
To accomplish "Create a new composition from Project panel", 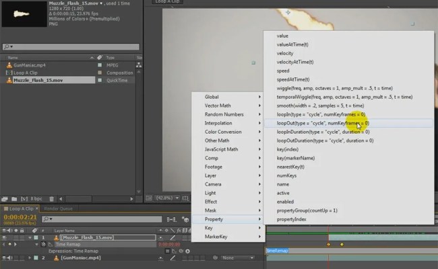I will 24,199.
